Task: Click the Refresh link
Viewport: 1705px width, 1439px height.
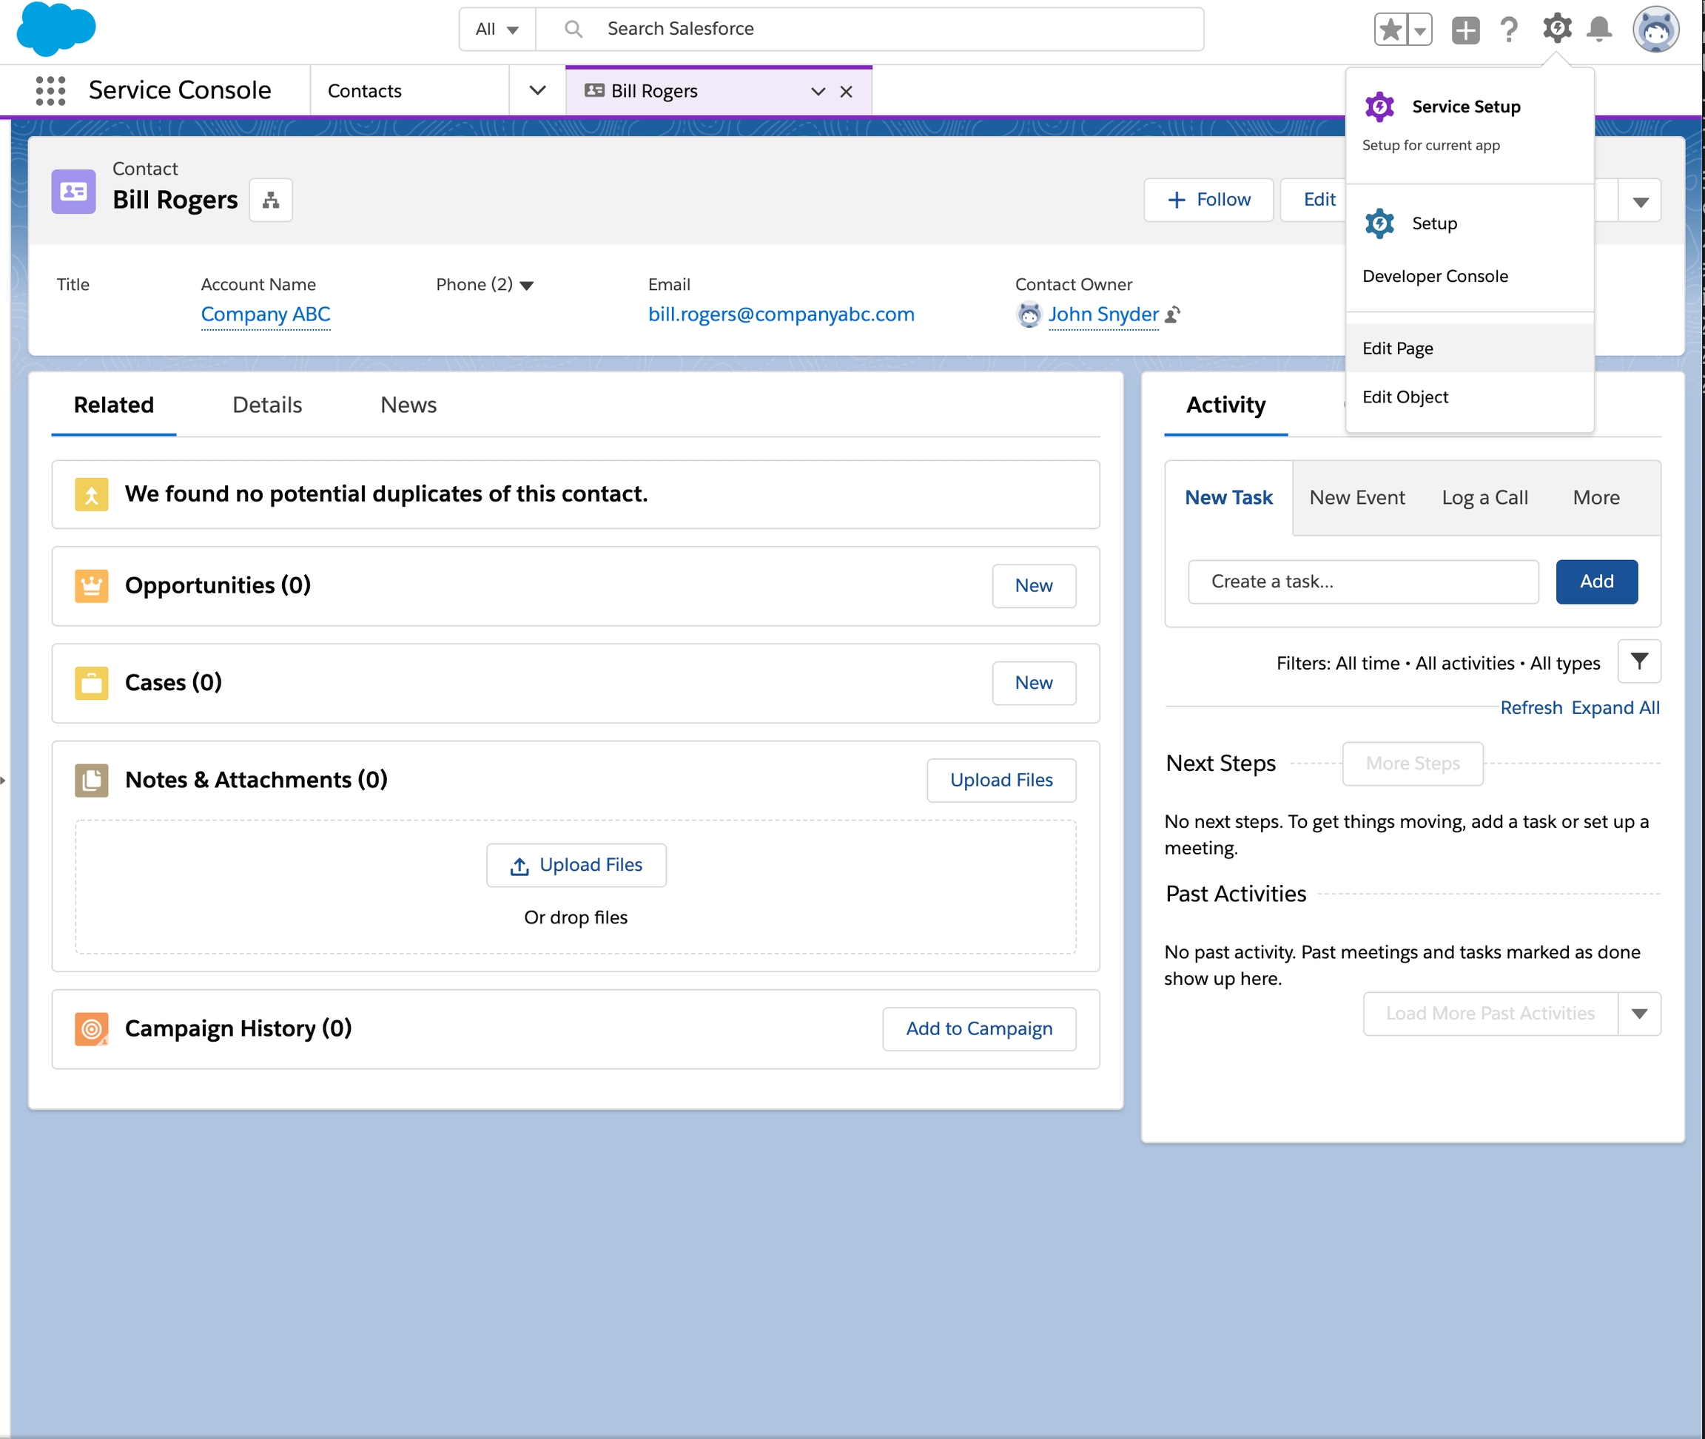Action: [1531, 708]
